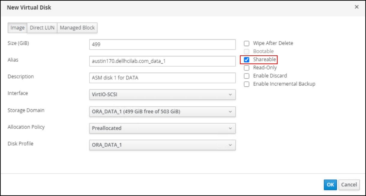Open the Interface dropdown showing VirtIO-SCSI

click(163, 94)
